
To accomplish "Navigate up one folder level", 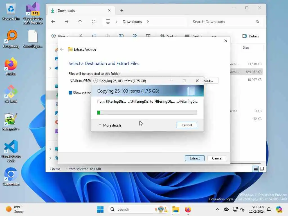I will [80, 22].
